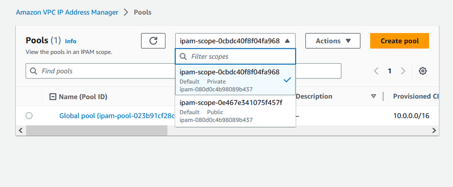Open the Pools Info link

click(x=71, y=41)
